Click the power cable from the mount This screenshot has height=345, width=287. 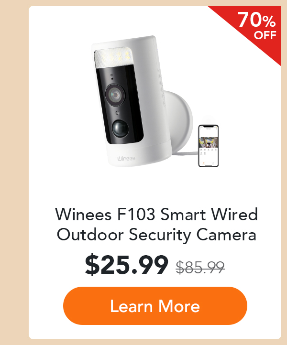click(185, 154)
